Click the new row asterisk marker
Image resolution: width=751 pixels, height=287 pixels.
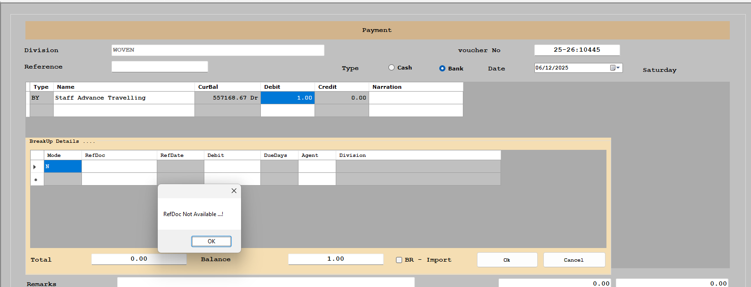(x=37, y=179)
